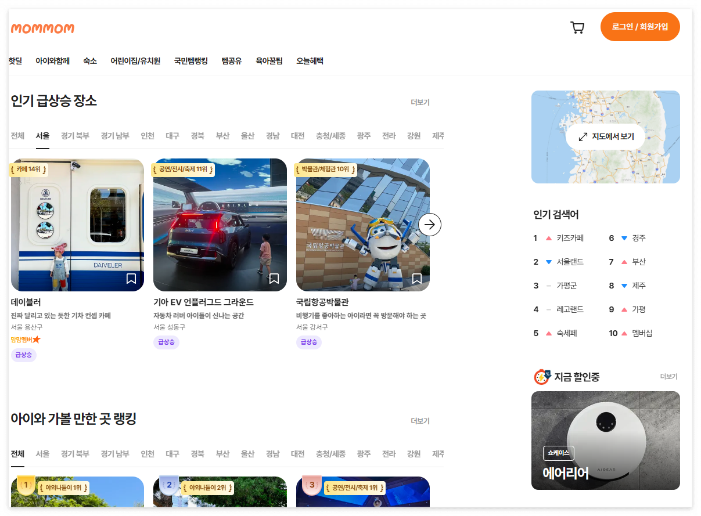Image resolution: width=701 pixels, height=516 pixels.
Task: Open the 에어리어 robot vacuum showcase banner
Action: click(x=606, y=441)
